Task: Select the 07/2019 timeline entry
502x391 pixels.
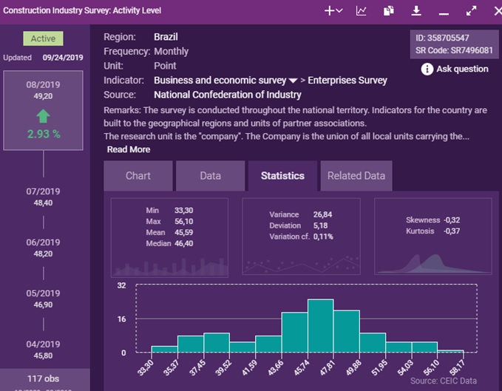Action: point(43,197)
